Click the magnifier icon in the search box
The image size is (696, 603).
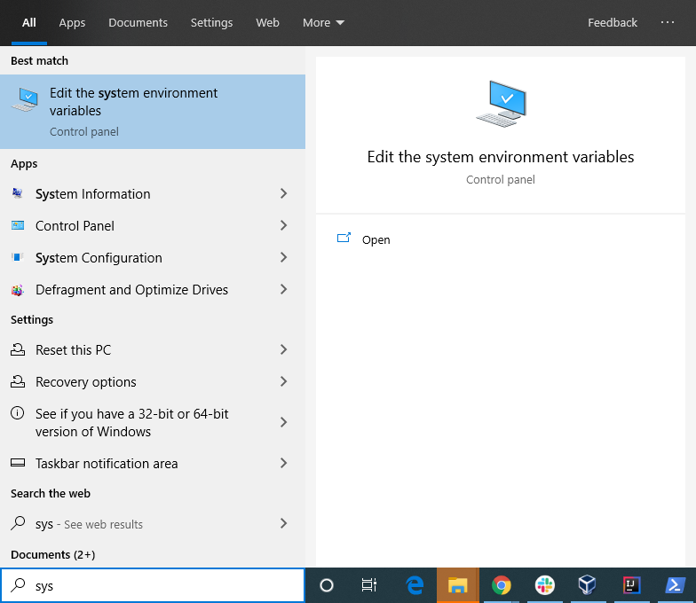[x=18, y=585]
